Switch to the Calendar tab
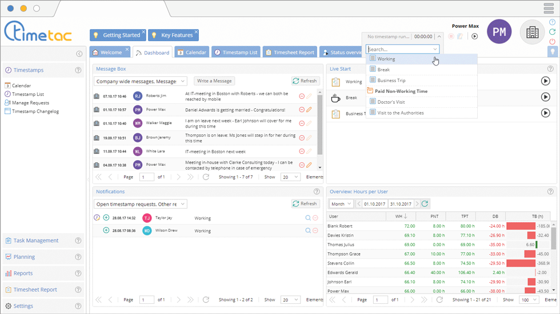 click(x=192, y=52)
